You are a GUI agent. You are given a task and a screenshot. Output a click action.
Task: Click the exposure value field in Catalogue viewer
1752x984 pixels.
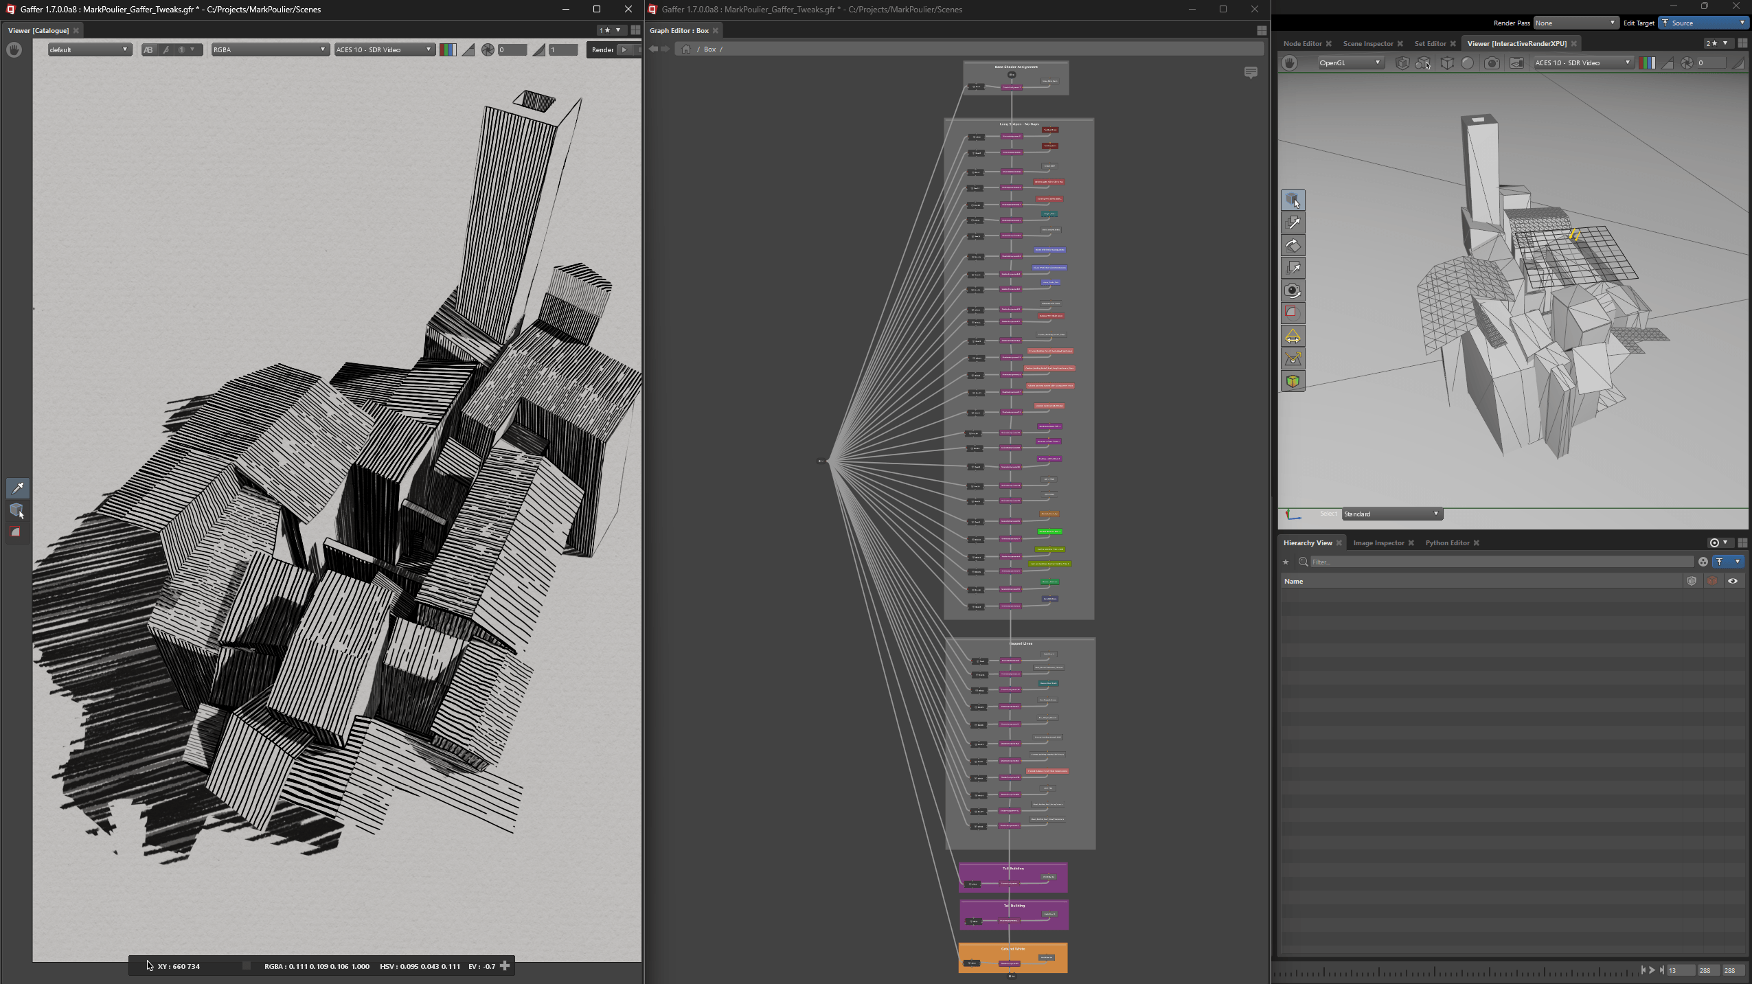tap(512, 50)
